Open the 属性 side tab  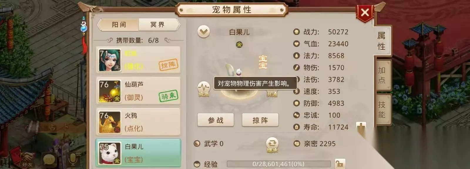click(382, 41)
